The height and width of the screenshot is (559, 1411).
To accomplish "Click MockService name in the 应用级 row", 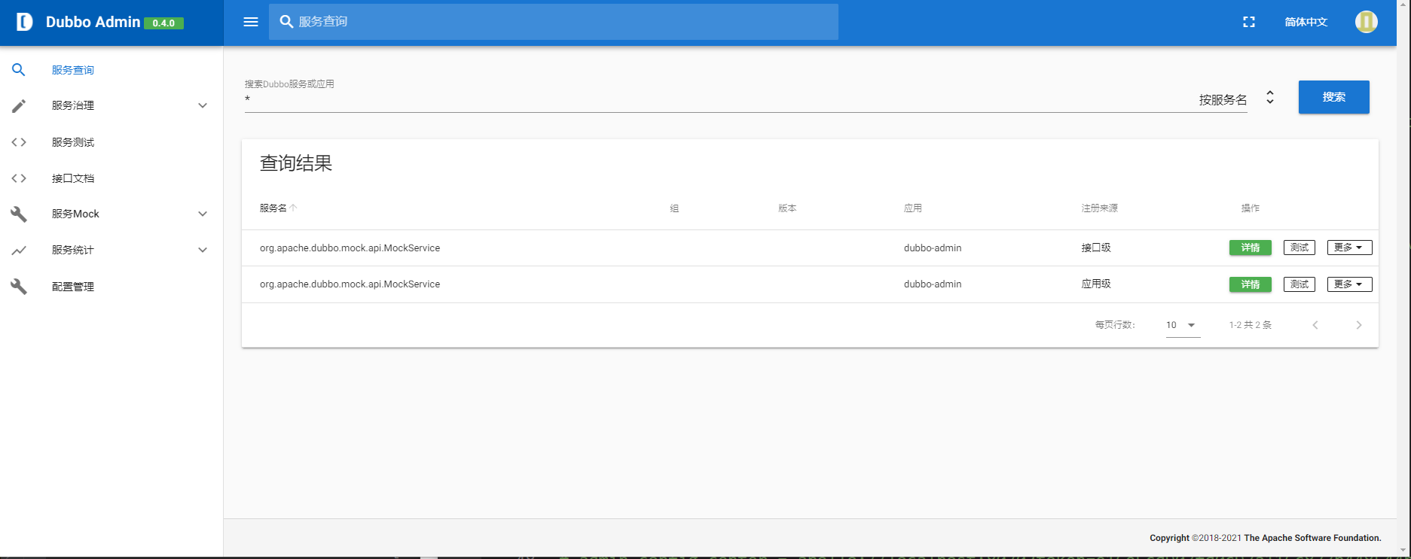I will 350,284.
